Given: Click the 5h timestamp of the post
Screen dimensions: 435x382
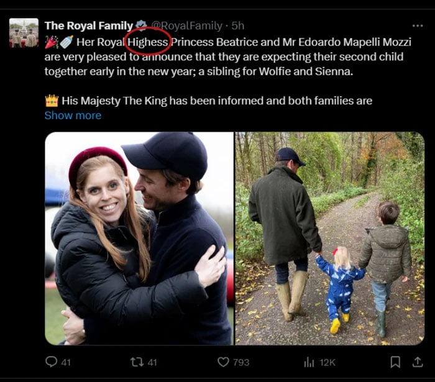Looking at the screenshot, I should 238,25.
